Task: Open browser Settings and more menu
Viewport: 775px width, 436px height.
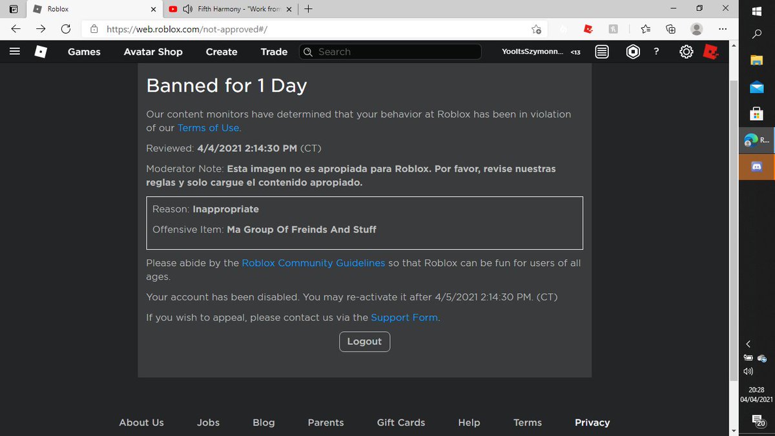Action: pos(723,28)
